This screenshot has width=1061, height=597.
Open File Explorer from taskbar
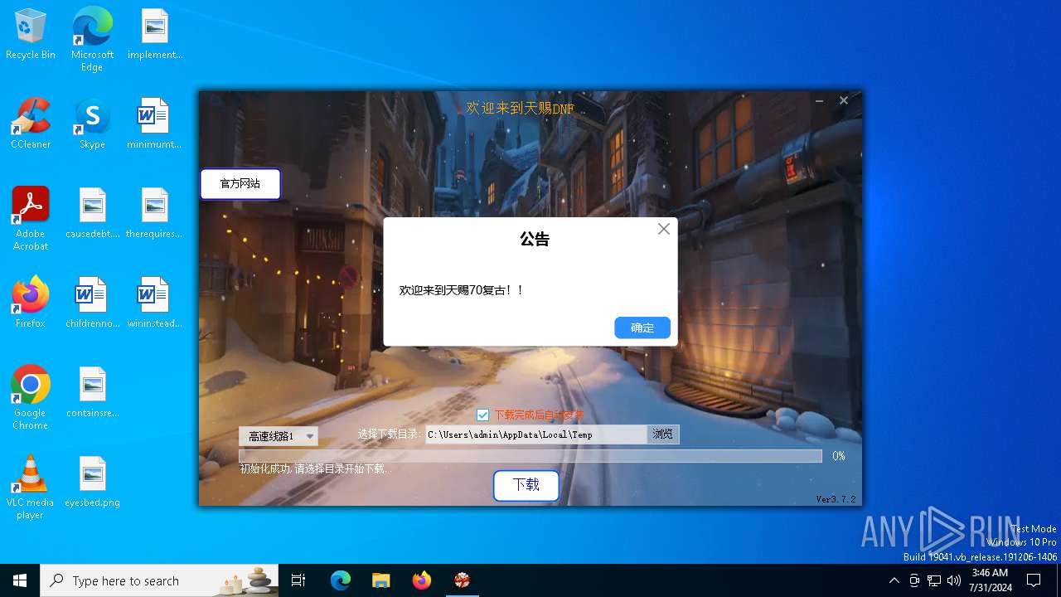click(x=380, y=580)
